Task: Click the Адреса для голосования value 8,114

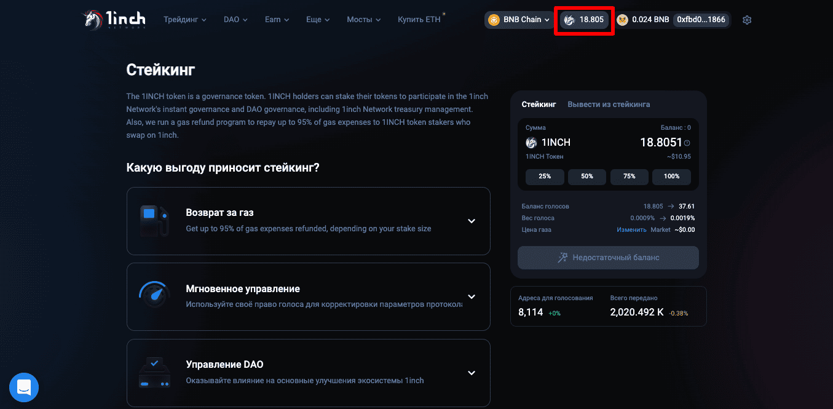Action: pos(531,312)
